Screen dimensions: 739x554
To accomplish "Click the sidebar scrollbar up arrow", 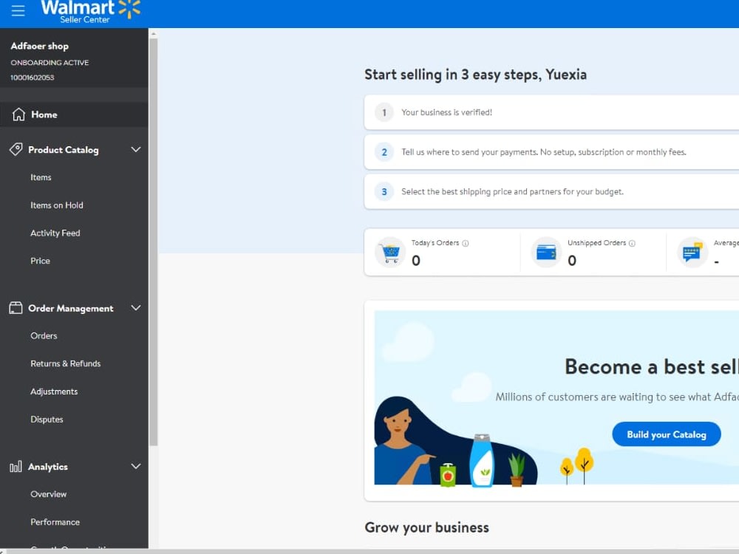I will [x=153, y=34].
